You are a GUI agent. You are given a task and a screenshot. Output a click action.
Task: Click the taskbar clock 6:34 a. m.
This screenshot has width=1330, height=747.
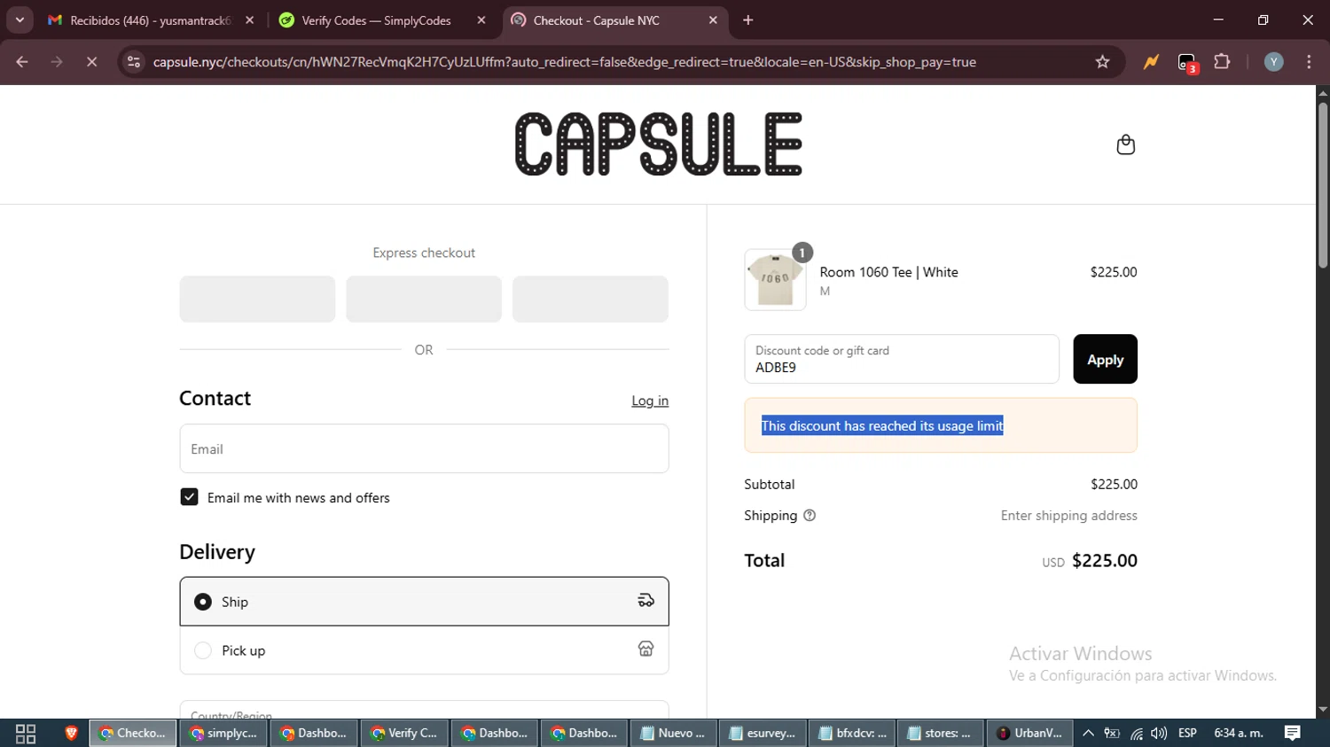coord(1239,733)
